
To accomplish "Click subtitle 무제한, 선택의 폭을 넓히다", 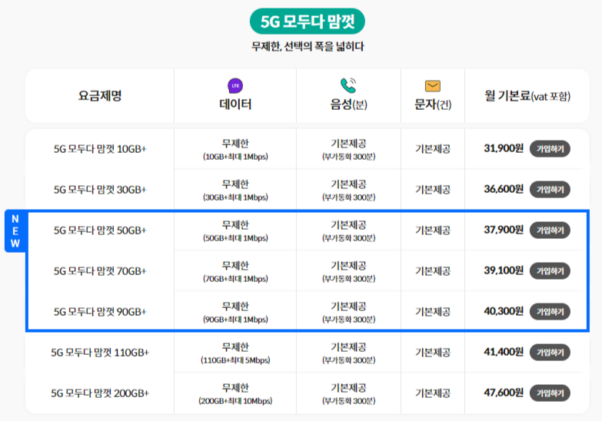I will pos(308,46).
